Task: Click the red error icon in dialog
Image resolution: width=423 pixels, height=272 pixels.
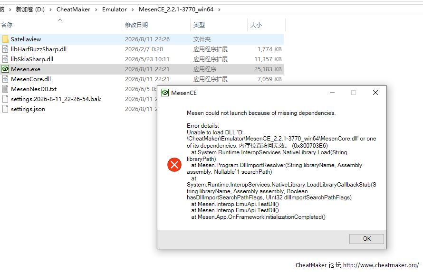Action: click(x=174, y=165)
